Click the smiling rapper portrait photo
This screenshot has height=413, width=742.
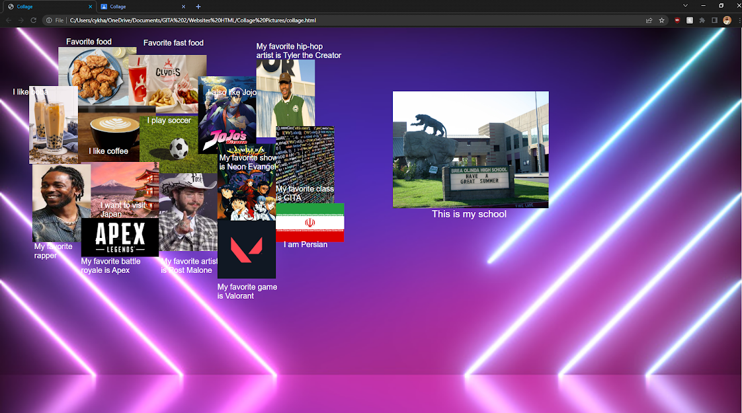(x=62, y=203)
